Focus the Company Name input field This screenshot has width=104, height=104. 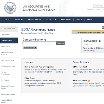point(39,43)
